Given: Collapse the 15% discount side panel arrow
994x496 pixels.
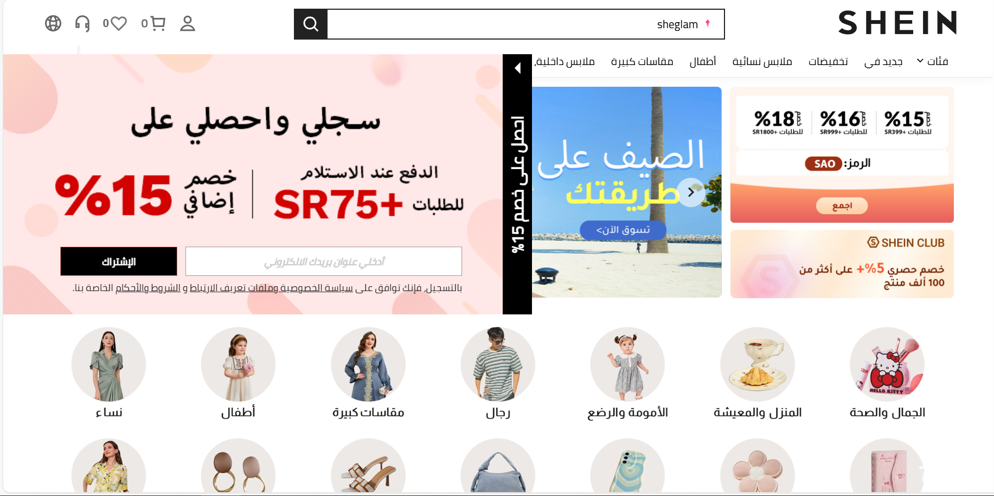Looking at the screenshot, I should [x=517, y=68].
